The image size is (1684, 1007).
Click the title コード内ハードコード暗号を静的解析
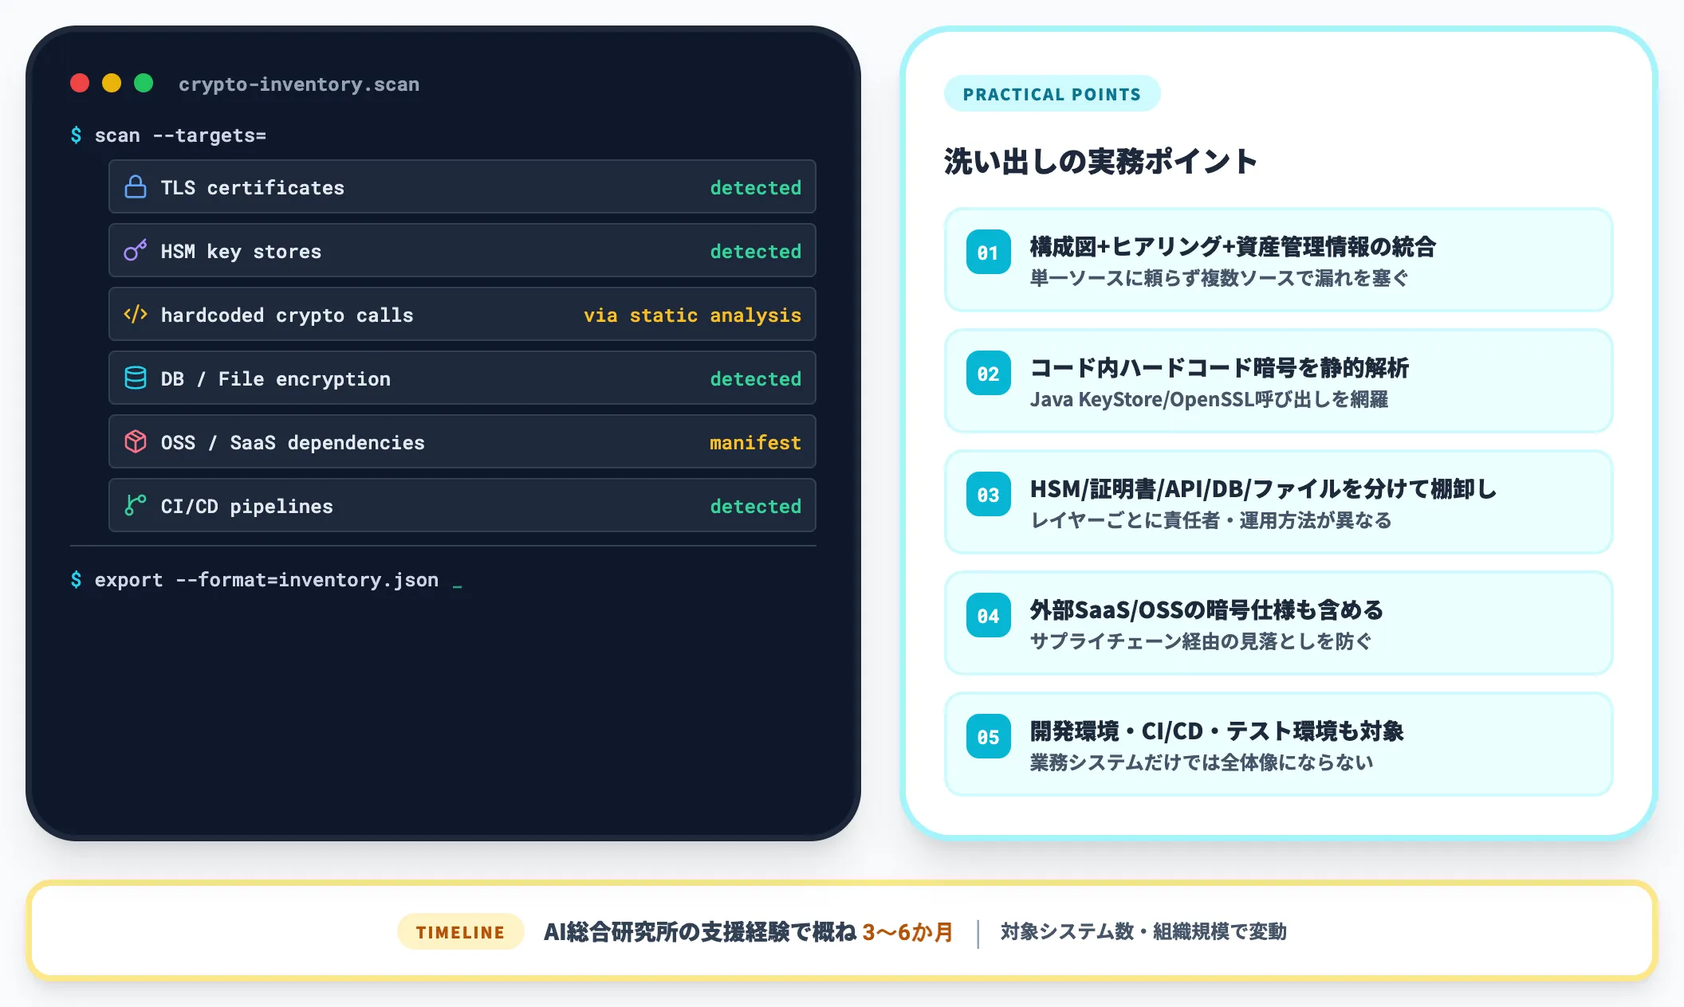click(x=1219, y=368)
